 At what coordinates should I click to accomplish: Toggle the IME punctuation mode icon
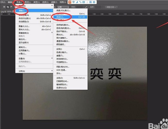click(80, 2)
